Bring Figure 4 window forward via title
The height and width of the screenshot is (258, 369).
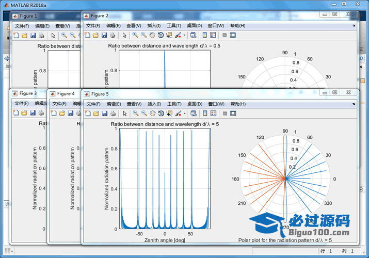(x=66, y=94)
